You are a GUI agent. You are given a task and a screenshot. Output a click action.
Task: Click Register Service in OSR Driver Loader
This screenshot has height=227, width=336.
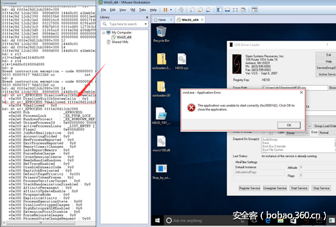point(250,188)
